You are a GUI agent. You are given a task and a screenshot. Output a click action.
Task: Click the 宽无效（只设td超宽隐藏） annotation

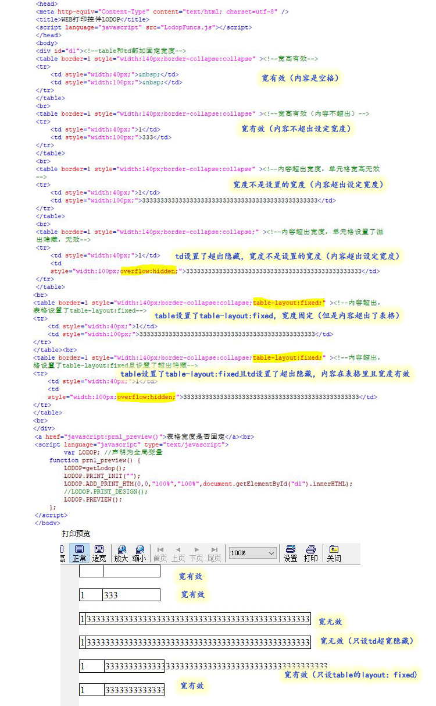coord(367,641)
